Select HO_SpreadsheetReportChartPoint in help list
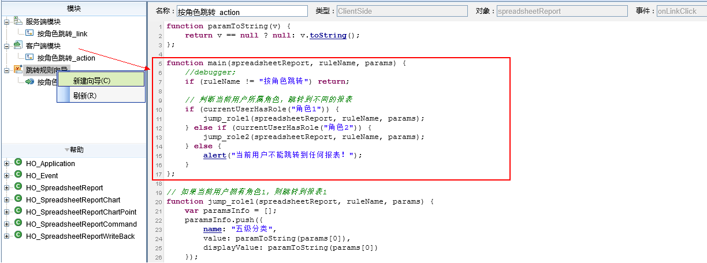This screenshot has height=263, width=707. 81,212
